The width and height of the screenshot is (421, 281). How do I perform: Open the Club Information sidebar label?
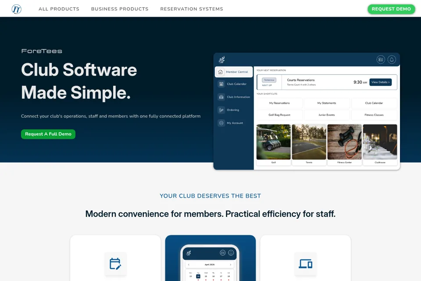(x=239, y=97)
